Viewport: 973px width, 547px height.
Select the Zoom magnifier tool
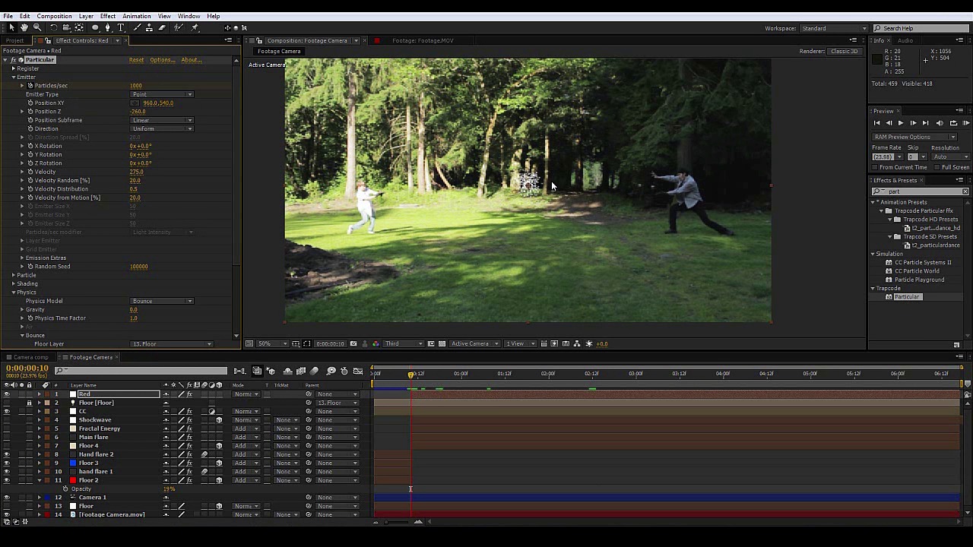(36, 27)
